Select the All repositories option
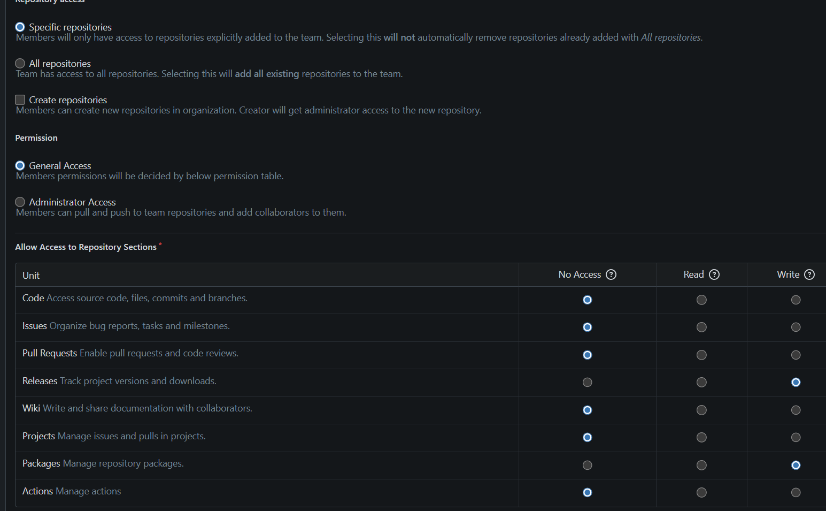 click(20, 64)
